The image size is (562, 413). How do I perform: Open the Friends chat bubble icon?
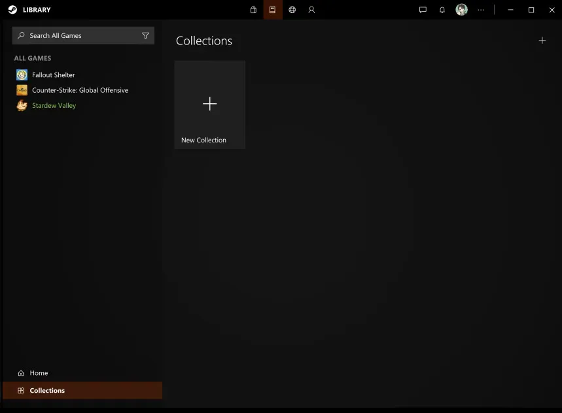point(423,10)
